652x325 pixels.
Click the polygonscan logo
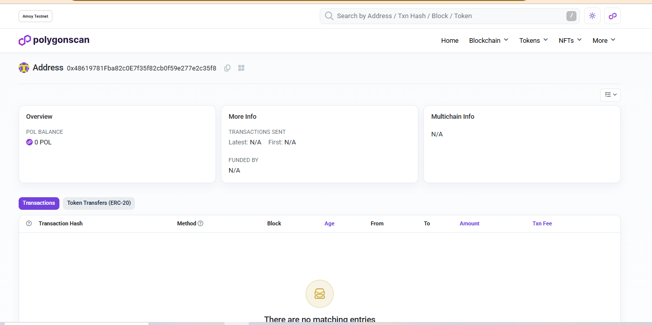(x=54, y=40)
